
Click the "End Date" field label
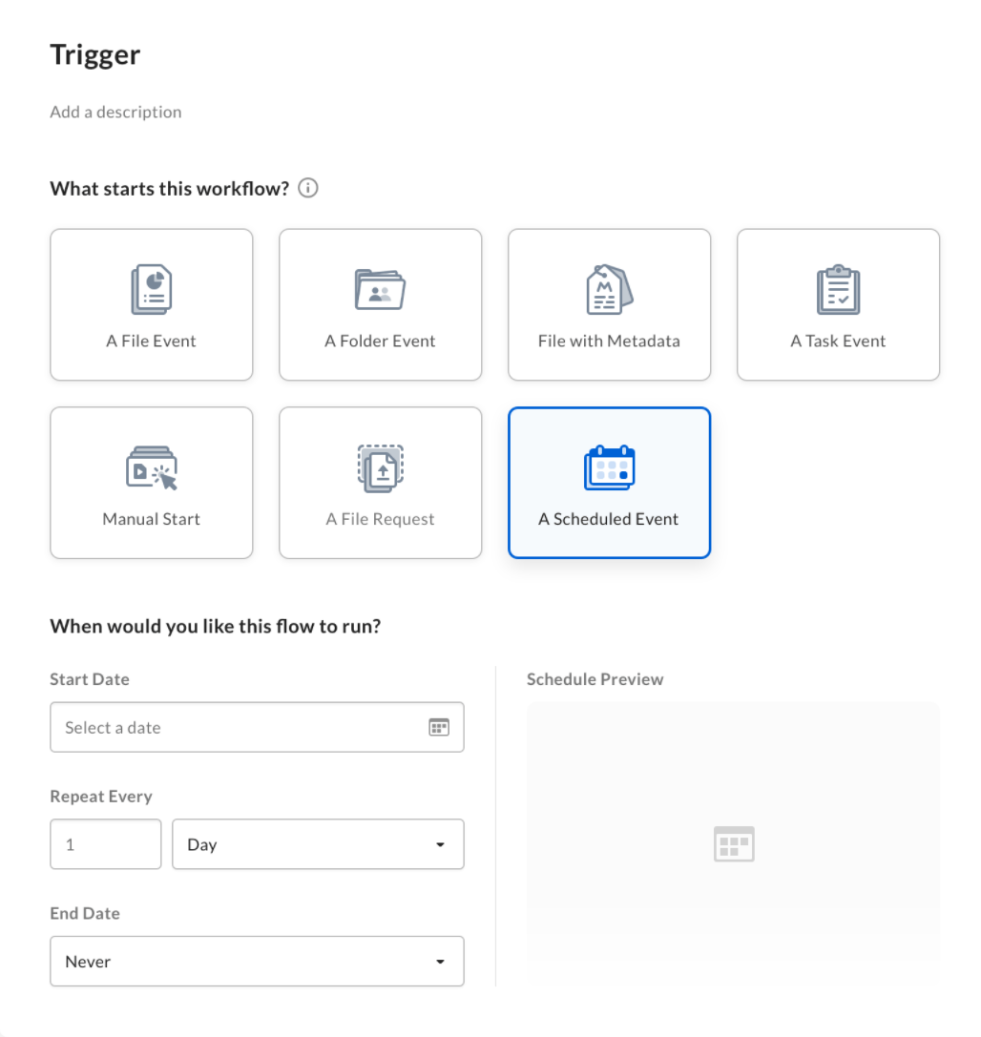(85, 914)
